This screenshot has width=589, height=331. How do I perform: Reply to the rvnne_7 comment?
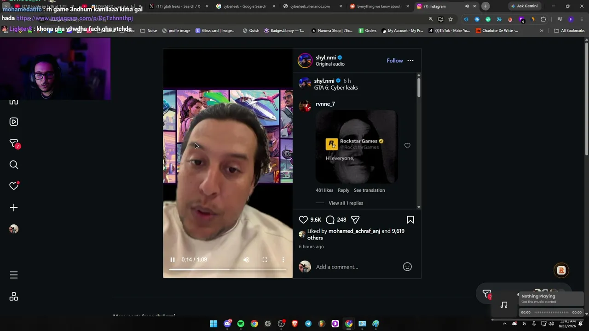344,190
